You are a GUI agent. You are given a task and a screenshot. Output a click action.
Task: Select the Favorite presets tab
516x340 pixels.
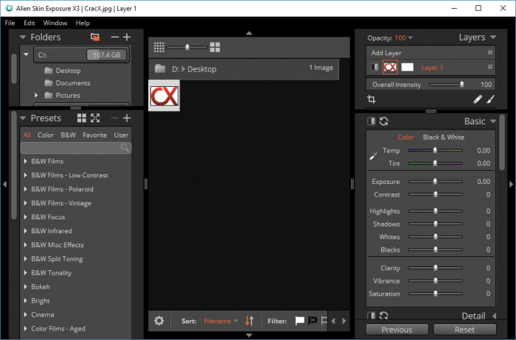click(94, 135)
